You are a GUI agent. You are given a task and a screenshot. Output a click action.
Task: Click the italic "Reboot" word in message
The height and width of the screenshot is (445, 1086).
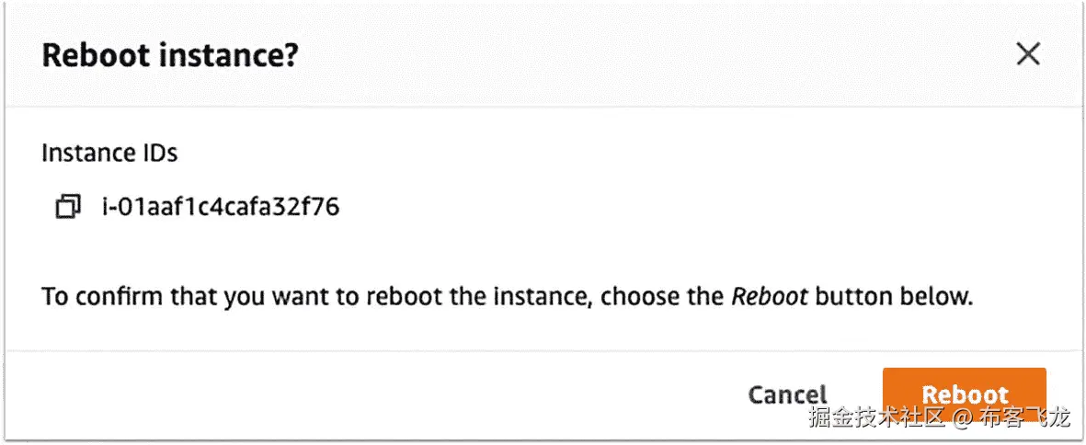coord(770,297)
